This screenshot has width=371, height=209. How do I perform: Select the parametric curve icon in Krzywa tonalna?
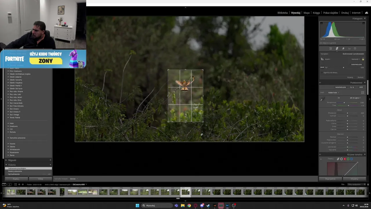coord(338,159)
